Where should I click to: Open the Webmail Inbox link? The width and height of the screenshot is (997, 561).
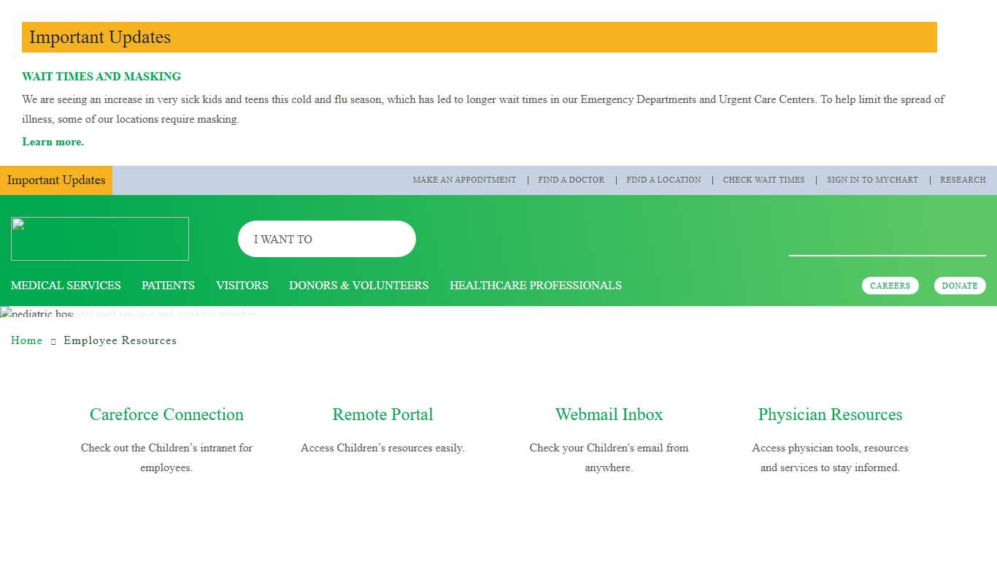[x=609, y=414]
